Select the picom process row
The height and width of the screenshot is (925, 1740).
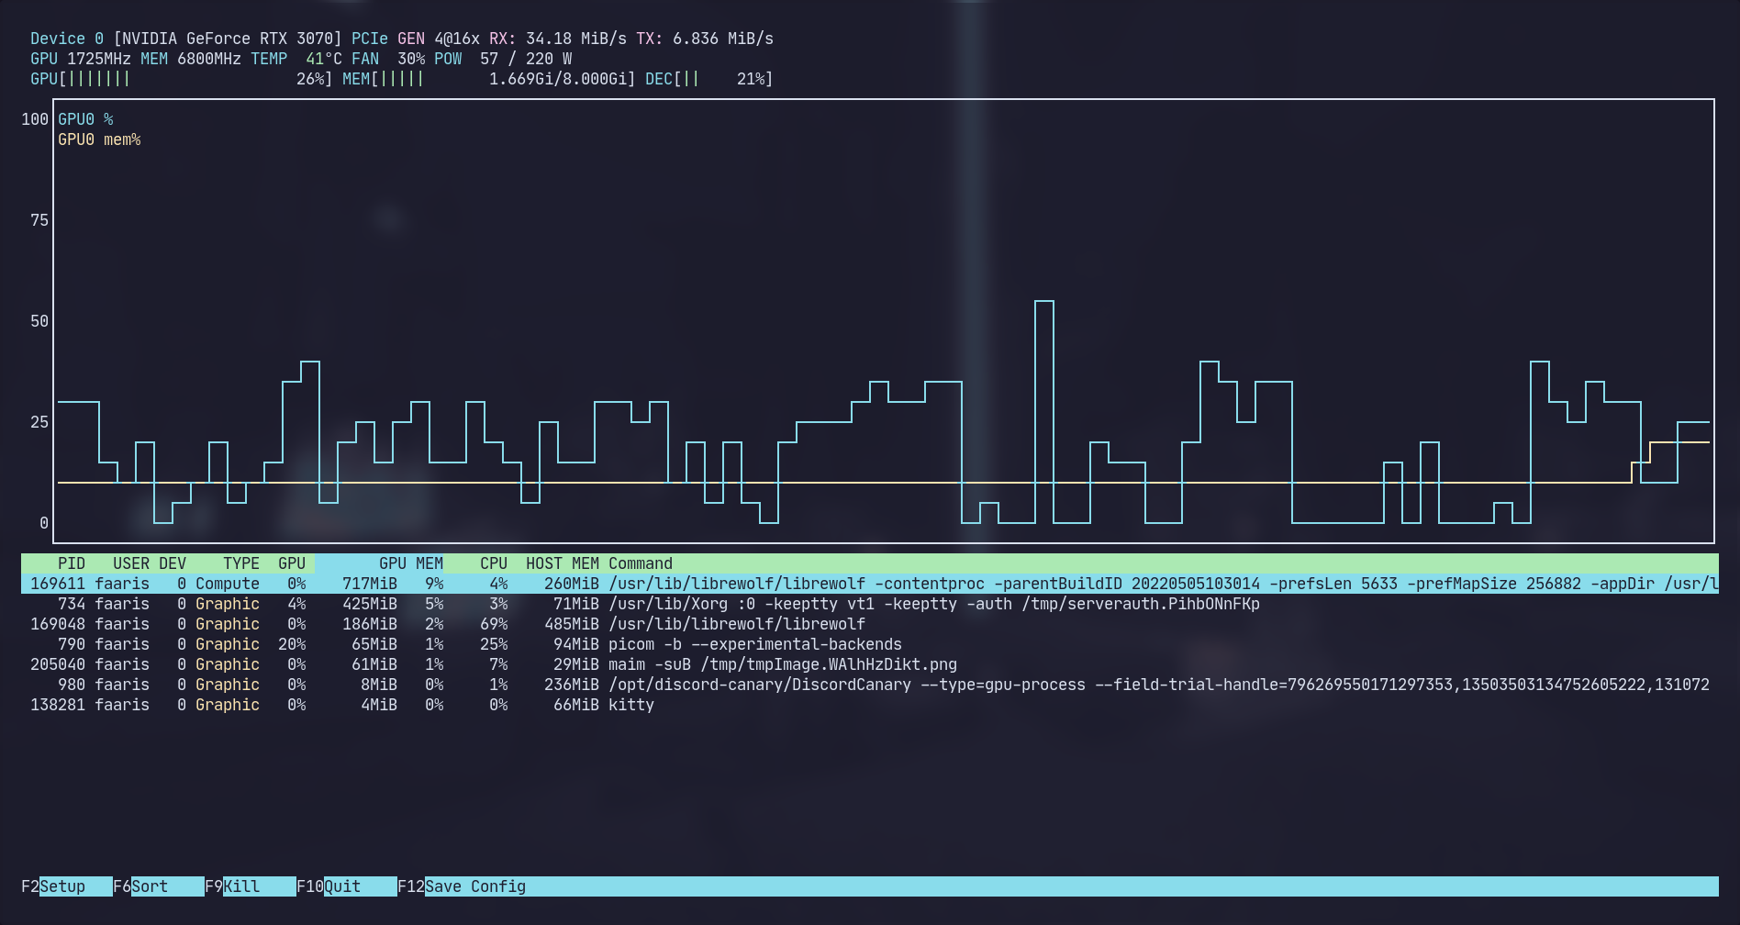tap(367, 644)
